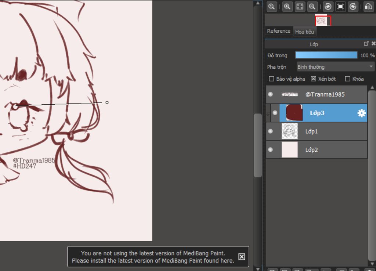376x271 pixels.
Task: Hide the Lớp2 layer
Action: (x=271, y=150)
